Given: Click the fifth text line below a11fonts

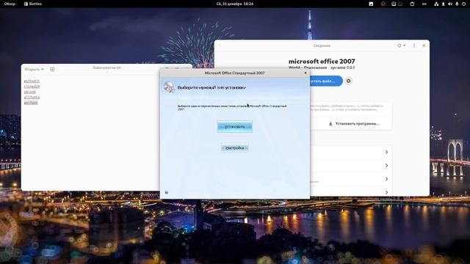Looking at the screenshot, I should pyautogui.click(x=31, y=103).
